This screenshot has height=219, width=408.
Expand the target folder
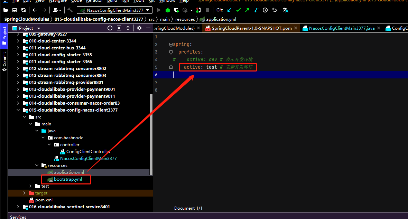click(x=25, y=193)
